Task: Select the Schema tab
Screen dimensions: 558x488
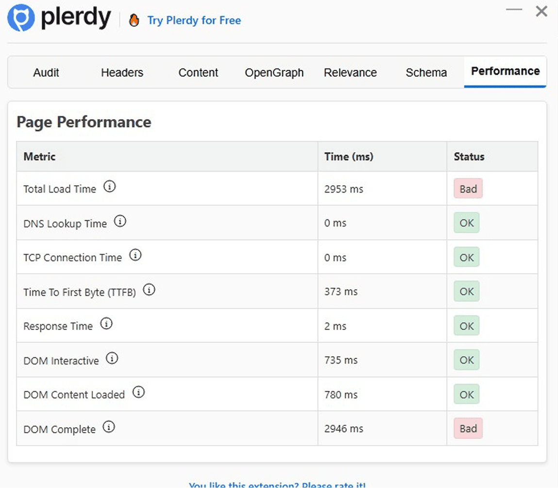Action: [426, 72]
